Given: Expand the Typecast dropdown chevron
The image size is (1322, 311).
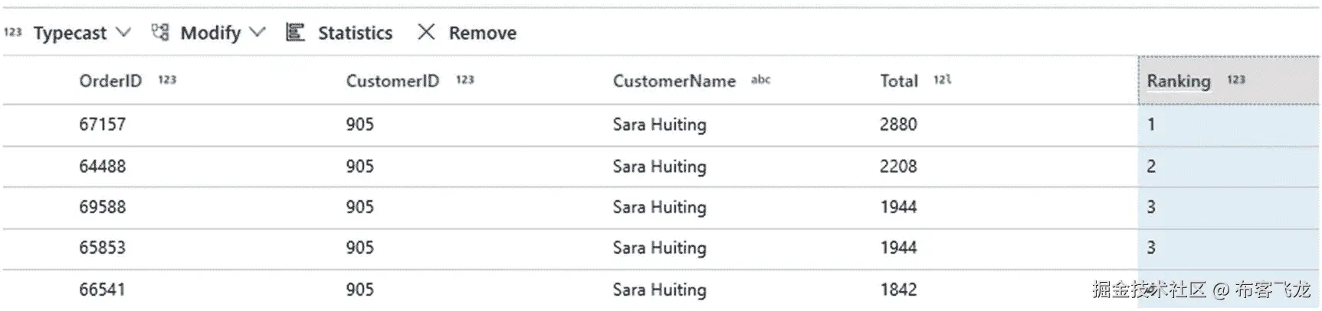Looking at the screenshot, I should point(123,32).
